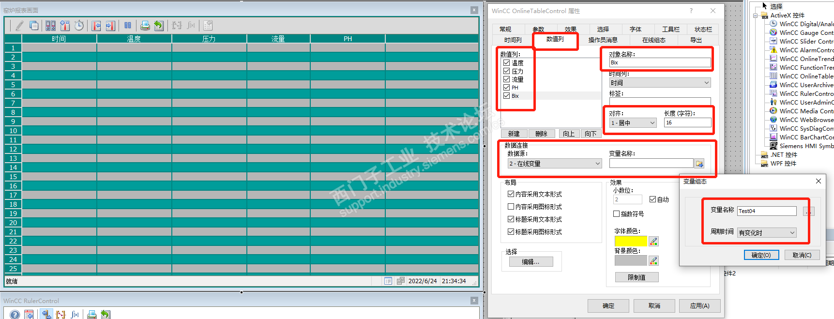The width and height of the screenshot is (834, 319).
Task: Click yellow 字体颜色 swatch
Action: point(631,241)
